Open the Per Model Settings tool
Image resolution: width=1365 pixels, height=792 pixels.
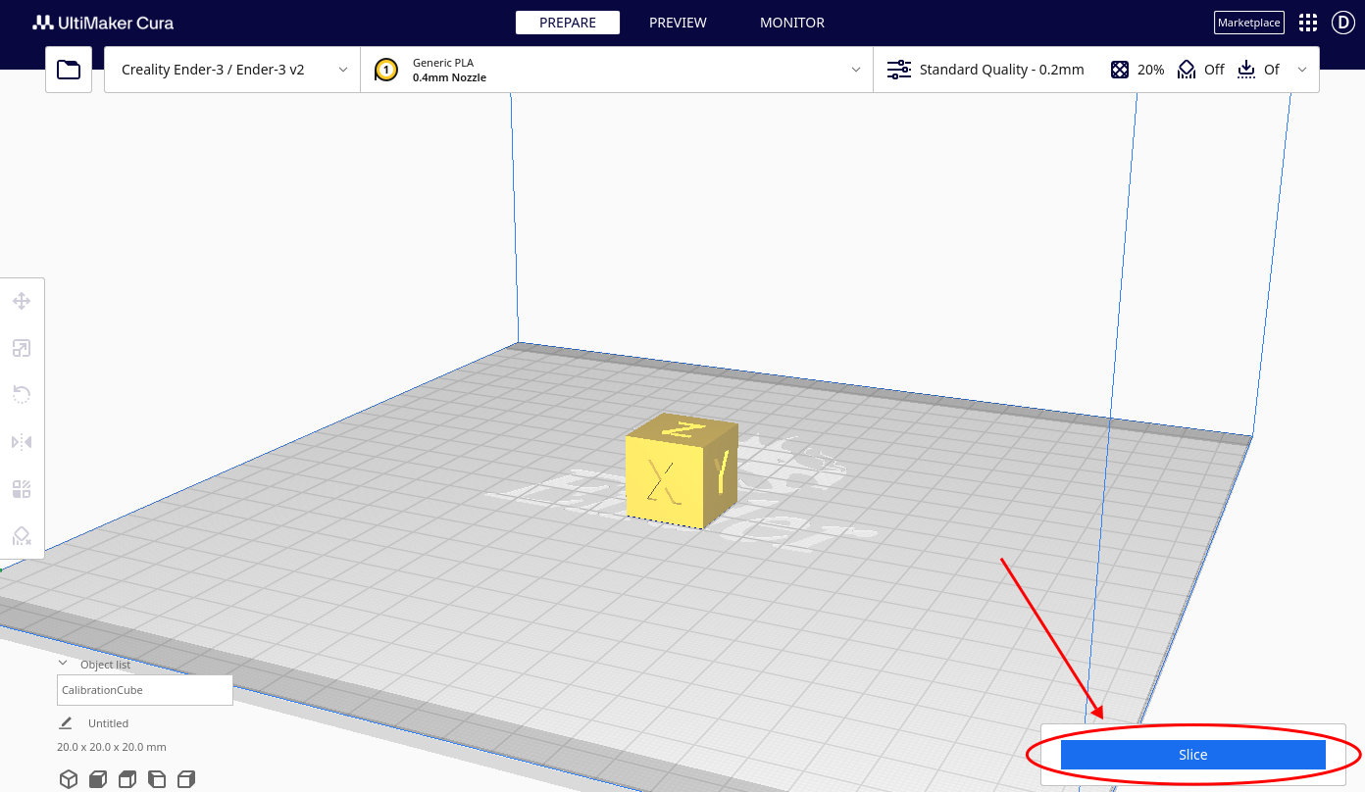[22, 489]
